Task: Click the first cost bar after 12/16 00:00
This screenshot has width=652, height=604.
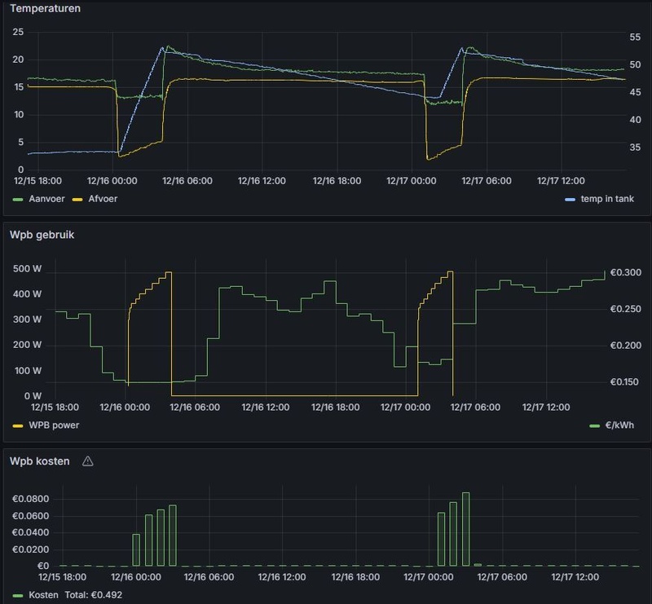Action: tap(136, 550)
